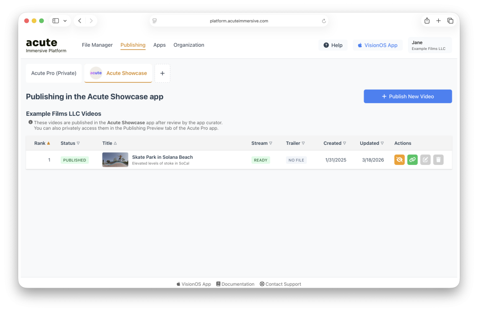Click the Safari share icon

click(427, 21)
